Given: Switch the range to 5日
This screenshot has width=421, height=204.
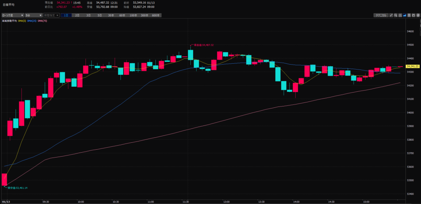Looking at the screenshot, I should point(99,15).
